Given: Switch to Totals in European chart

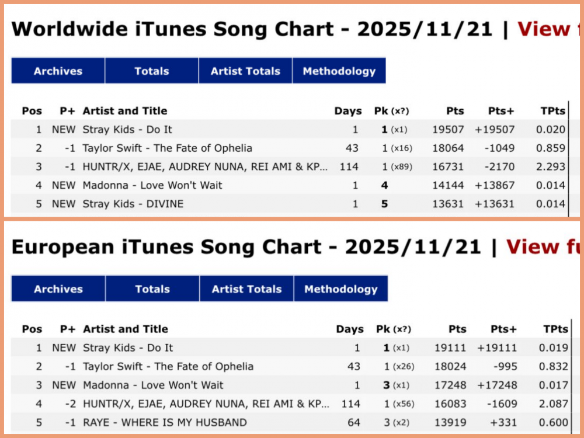Looking at the screenshot, I should pyautogui.click(x=152, y=289).
